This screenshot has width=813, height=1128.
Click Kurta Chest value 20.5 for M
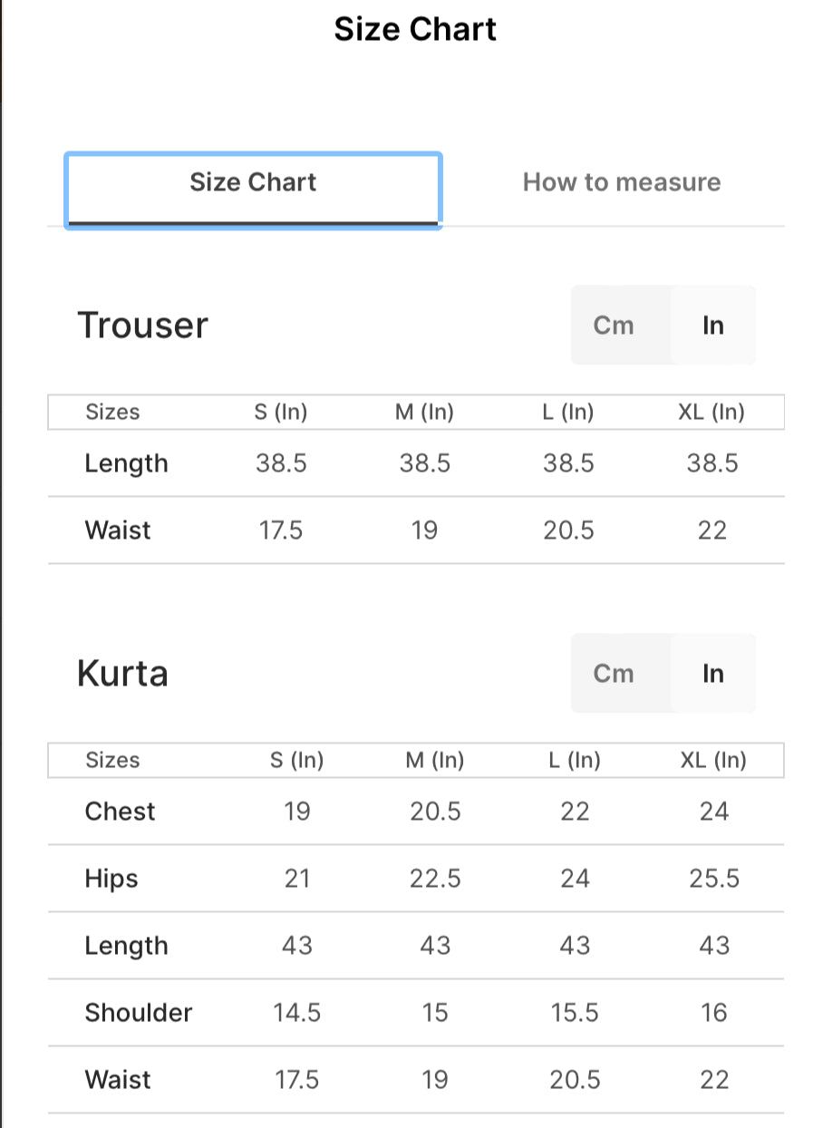pos(435,812)
